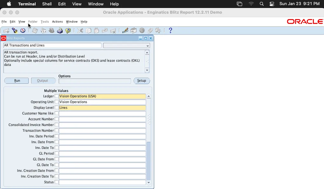Open the dropdown beside the report name

coord(148,46)
